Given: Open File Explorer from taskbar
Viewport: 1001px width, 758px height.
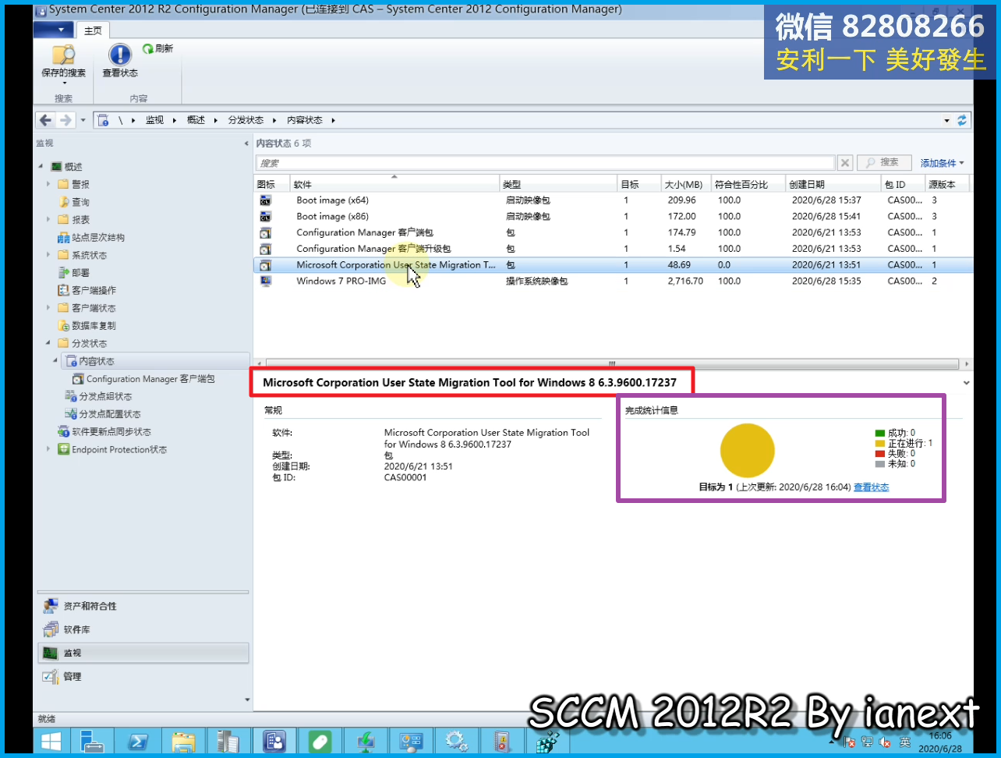Looking at the screenshot, I should pyautogui.click(x=183, y=741).
